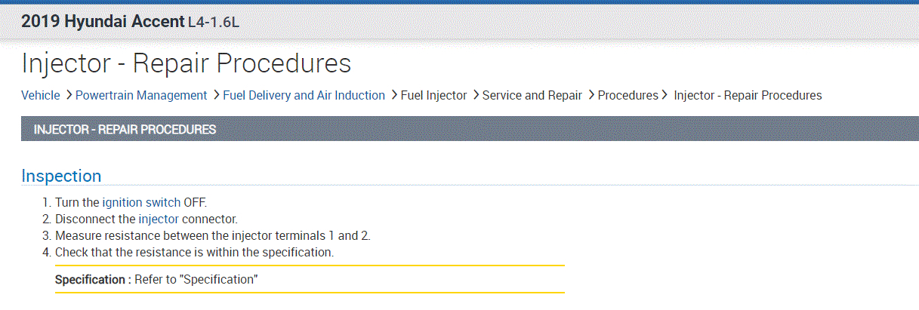Click the chevron before the Fuel Injector breadcrumb

(394, 95)
